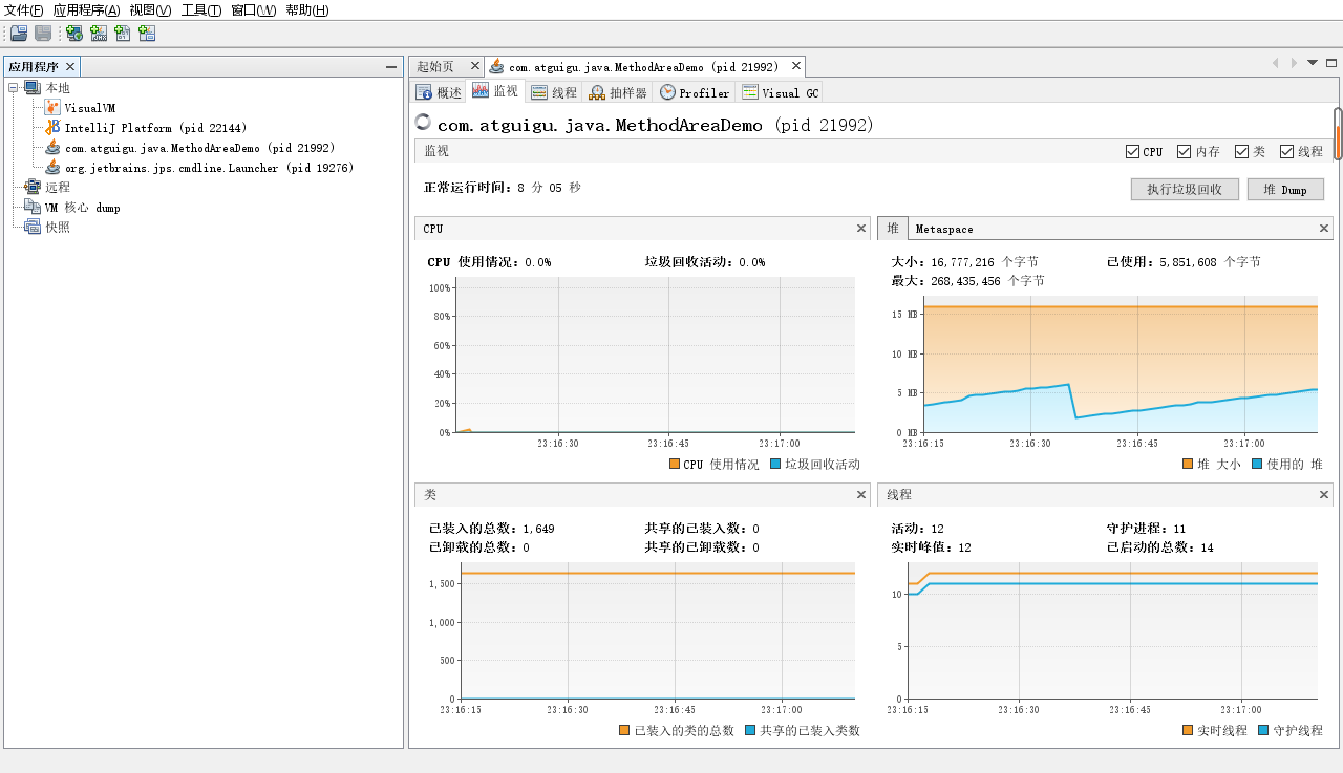Screen dimensions: 1343x773
Task: Click the blue 垃圾回收活动 legend swatch
Action: 775,464
